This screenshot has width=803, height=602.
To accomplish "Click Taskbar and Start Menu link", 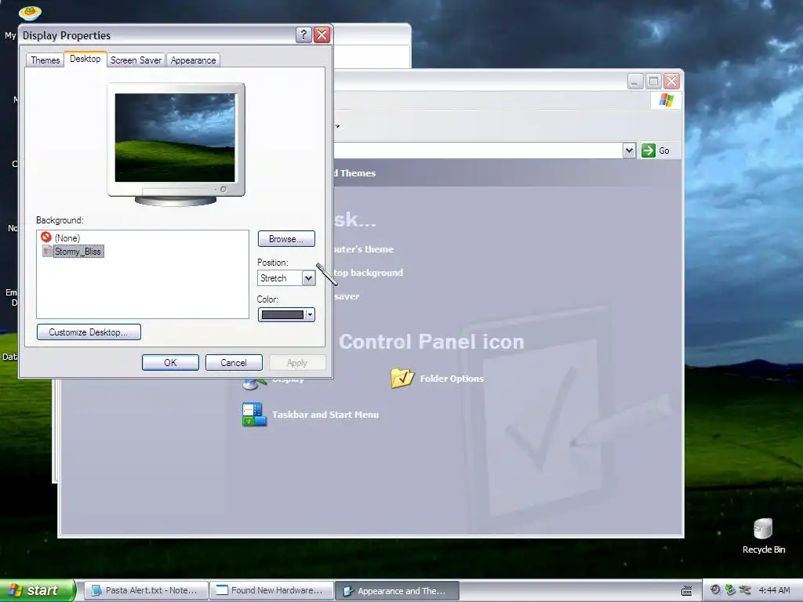I will (325, 415).
